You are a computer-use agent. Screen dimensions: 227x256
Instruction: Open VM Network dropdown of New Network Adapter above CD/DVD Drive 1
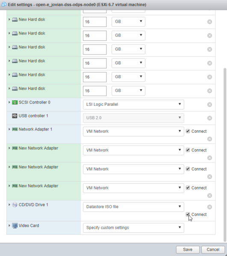133,188
